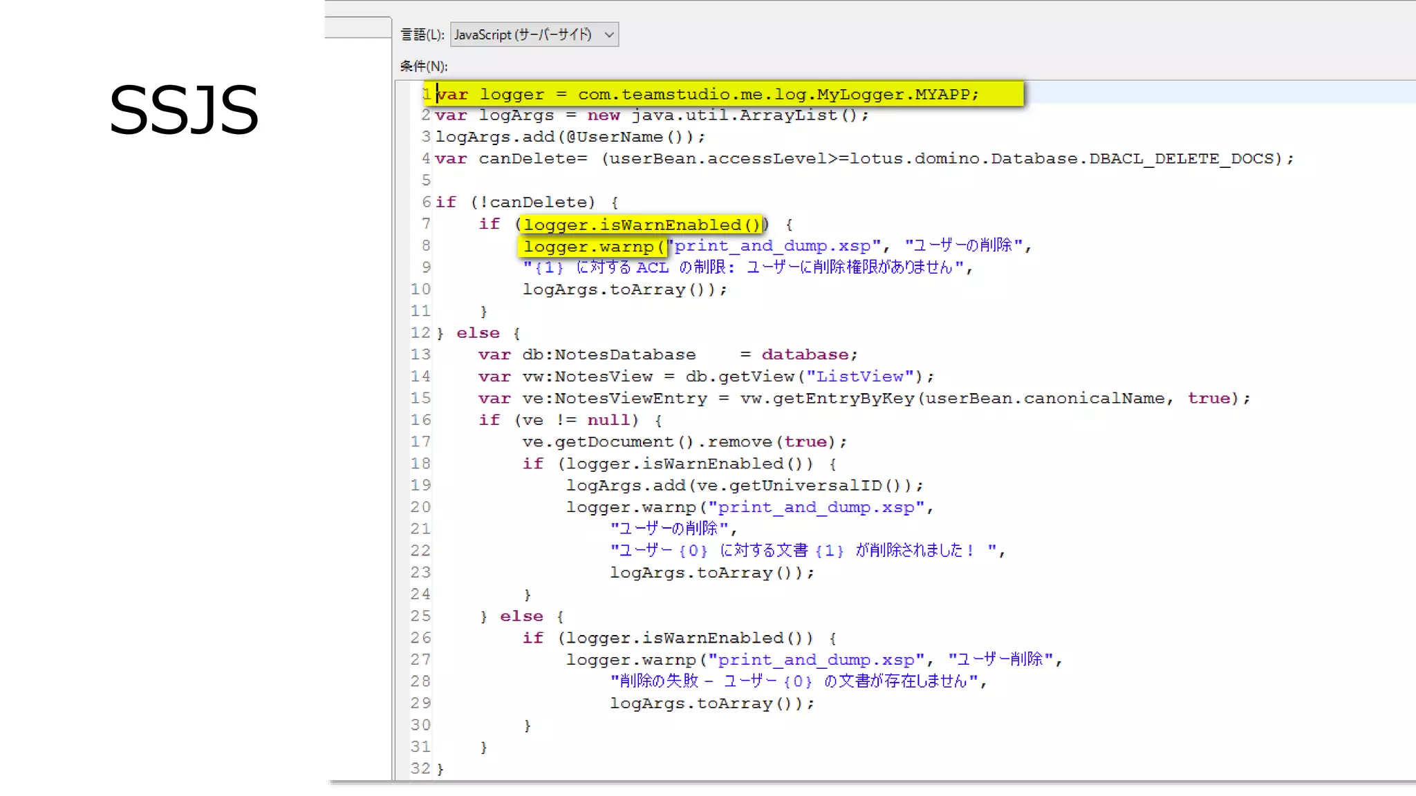Click the 'DBACL_DELETE_DOCS' constant on line 4
The image size is (1416, 796).
click(x=1181, y=159)
